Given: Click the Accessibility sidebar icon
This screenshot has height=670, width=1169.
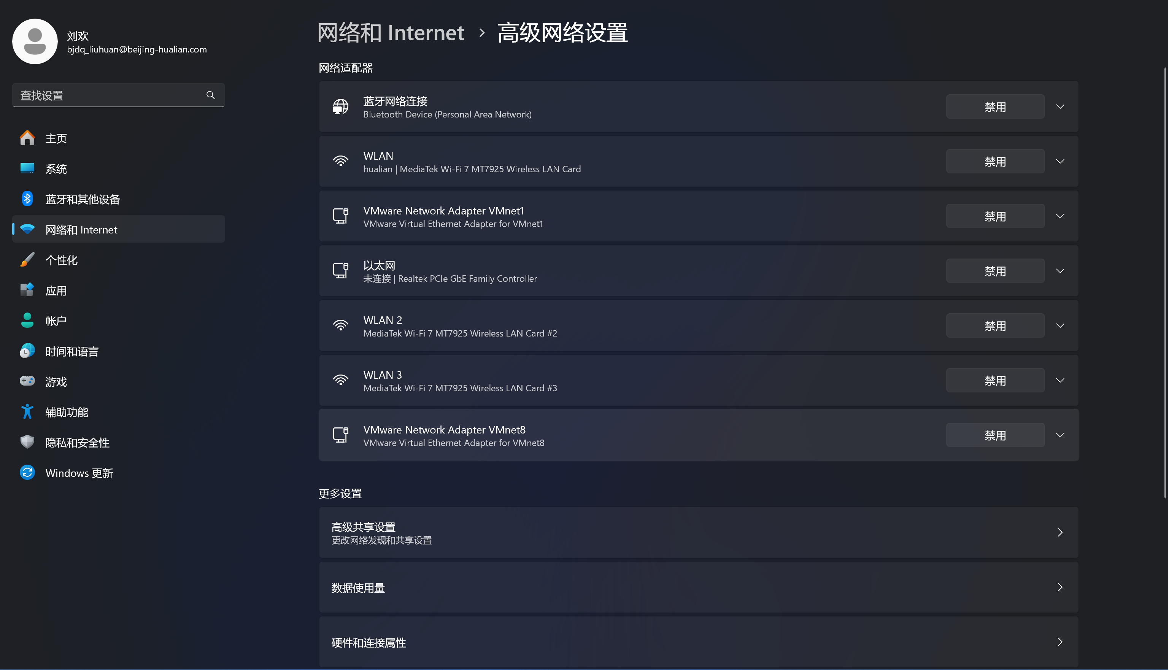Looking at the screenshot, I should click(x=27, y=412).
